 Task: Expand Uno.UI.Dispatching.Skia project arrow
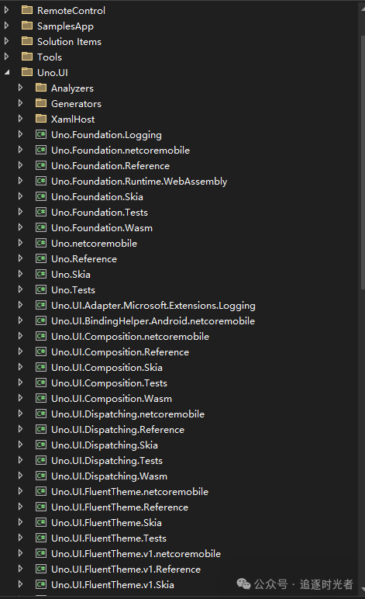point(21,445)
